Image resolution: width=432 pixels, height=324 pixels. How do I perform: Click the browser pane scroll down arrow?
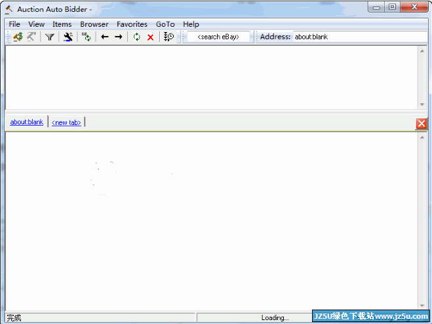[422, 306]
